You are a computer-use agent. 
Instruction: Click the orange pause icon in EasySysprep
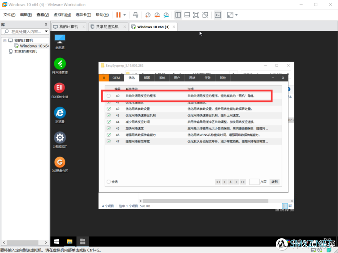[104, 78]
